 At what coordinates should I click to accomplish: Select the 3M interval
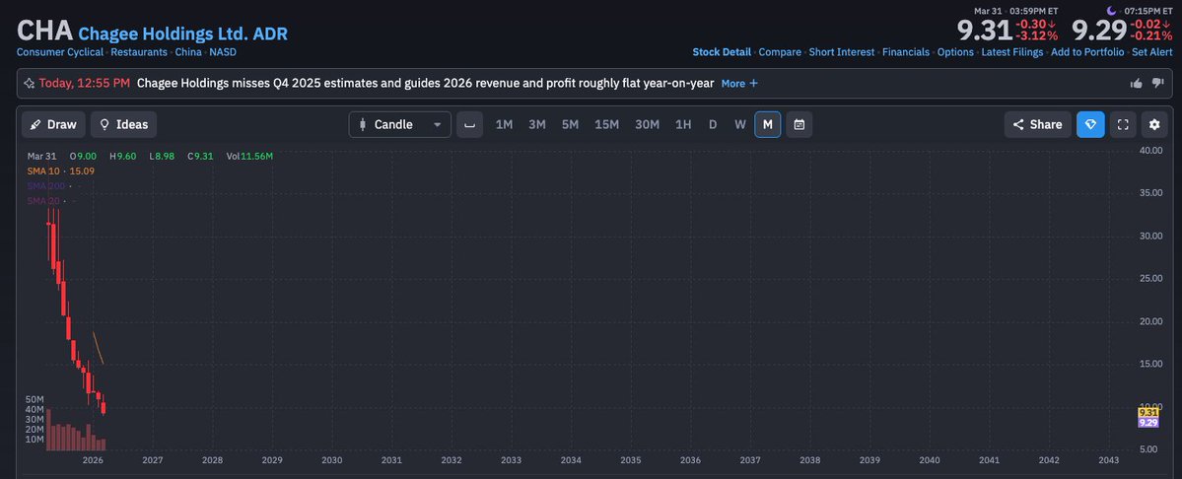(536, 124)
